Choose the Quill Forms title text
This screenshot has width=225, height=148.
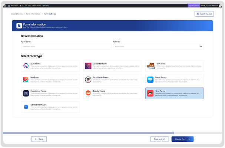coord(36,64)
